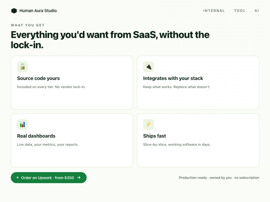This screenshot has width=270, height=202.
Task: Click the WHAT YOU GET label
Action: point(28,25)
